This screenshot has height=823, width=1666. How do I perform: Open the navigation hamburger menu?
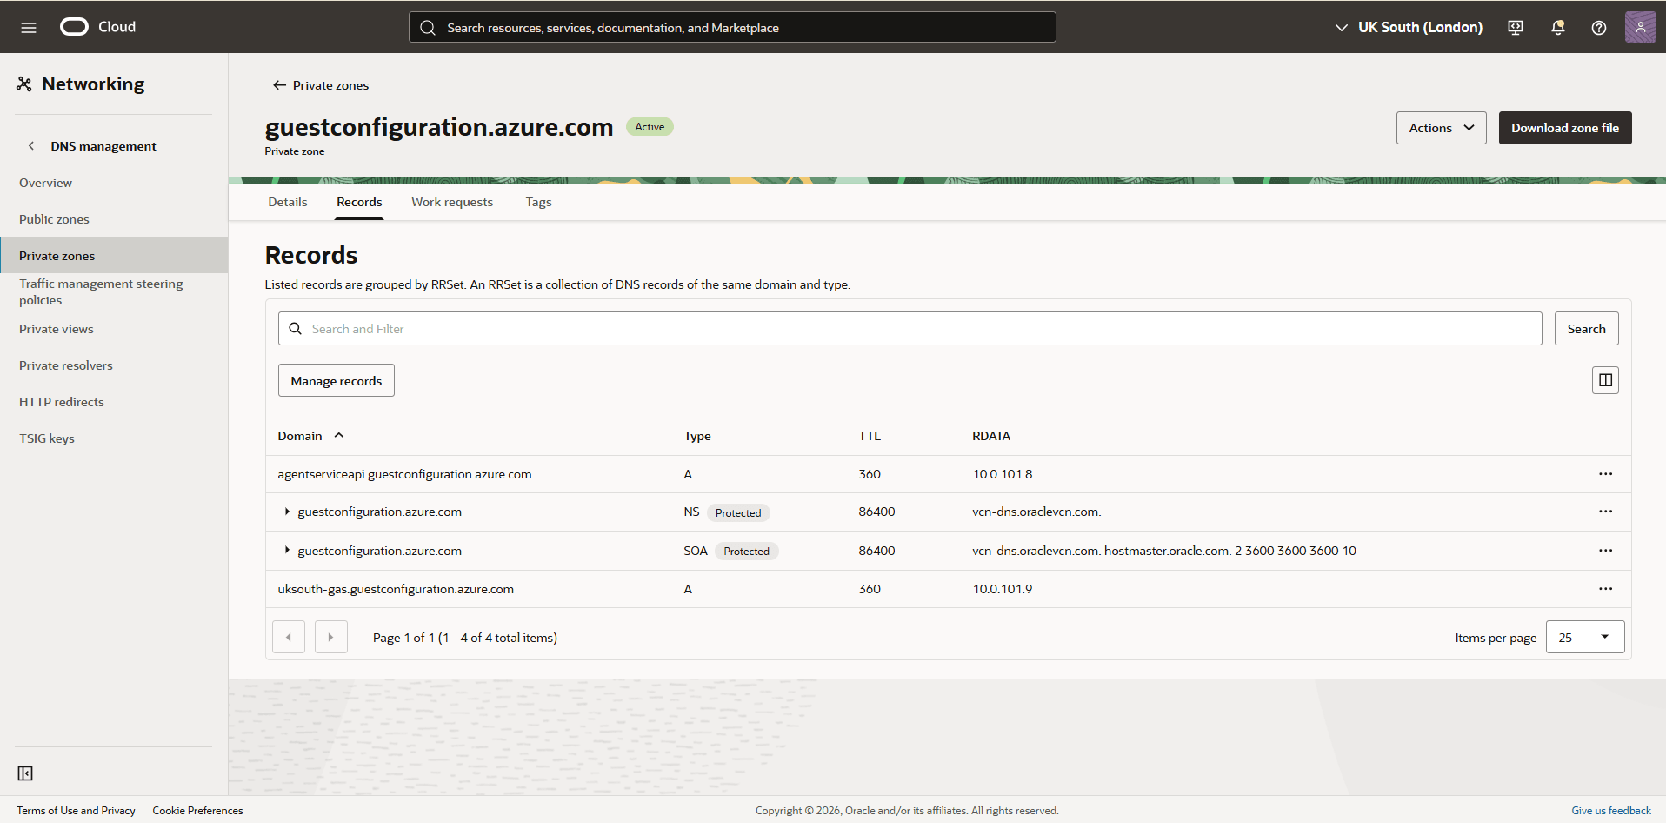click(29, 27)
